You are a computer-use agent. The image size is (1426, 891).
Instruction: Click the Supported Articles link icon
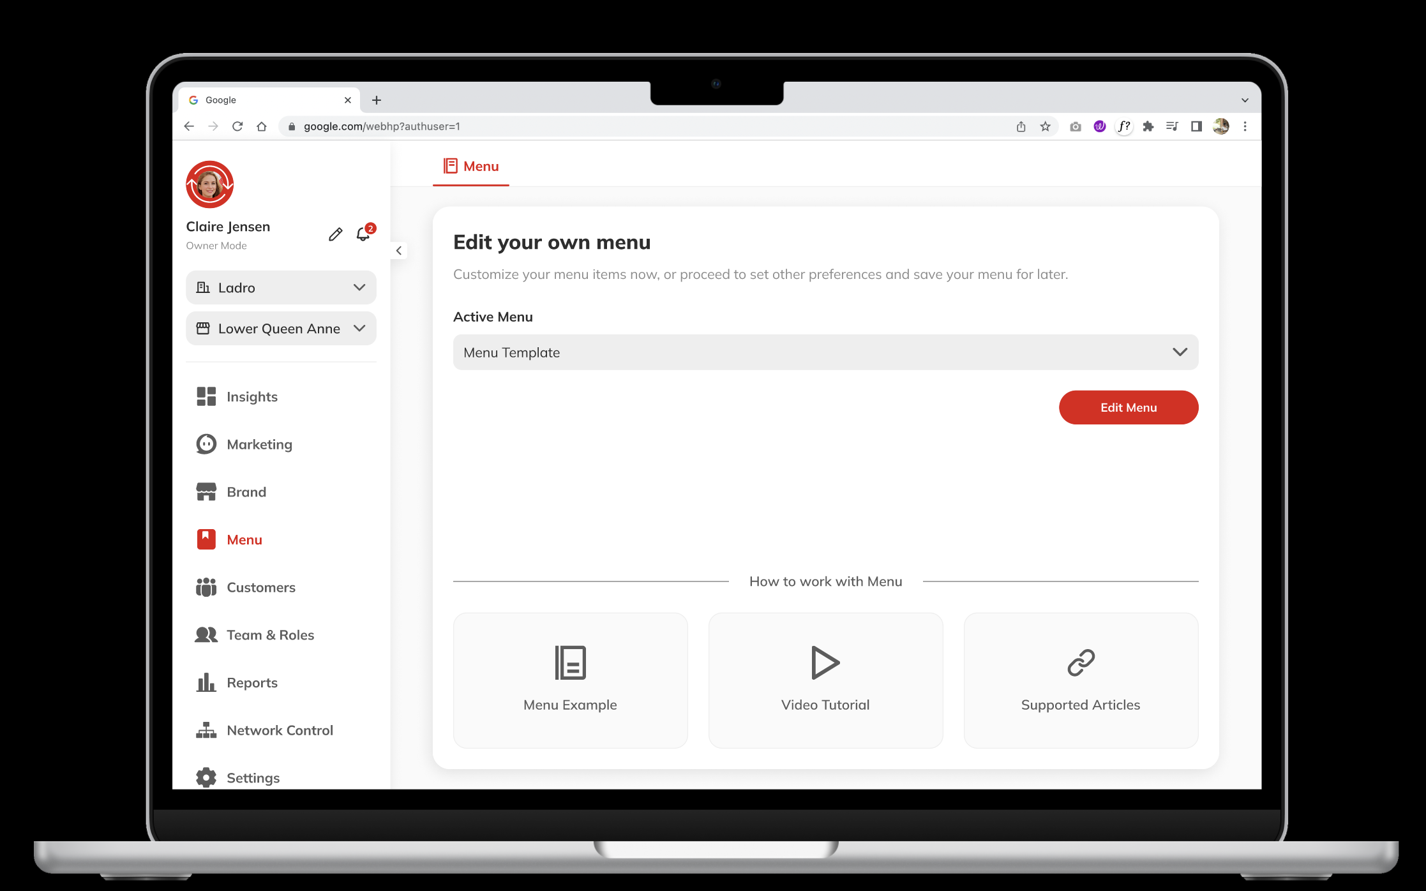tap(1080, 662)
